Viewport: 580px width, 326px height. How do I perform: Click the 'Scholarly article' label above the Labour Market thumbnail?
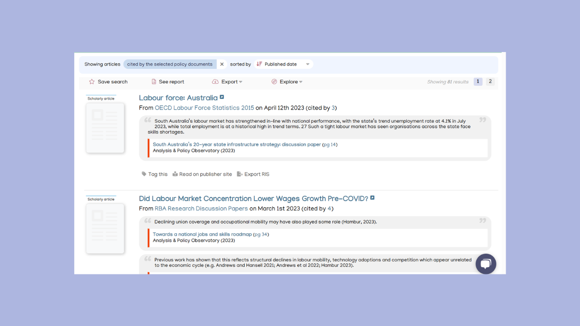(101, 199)
